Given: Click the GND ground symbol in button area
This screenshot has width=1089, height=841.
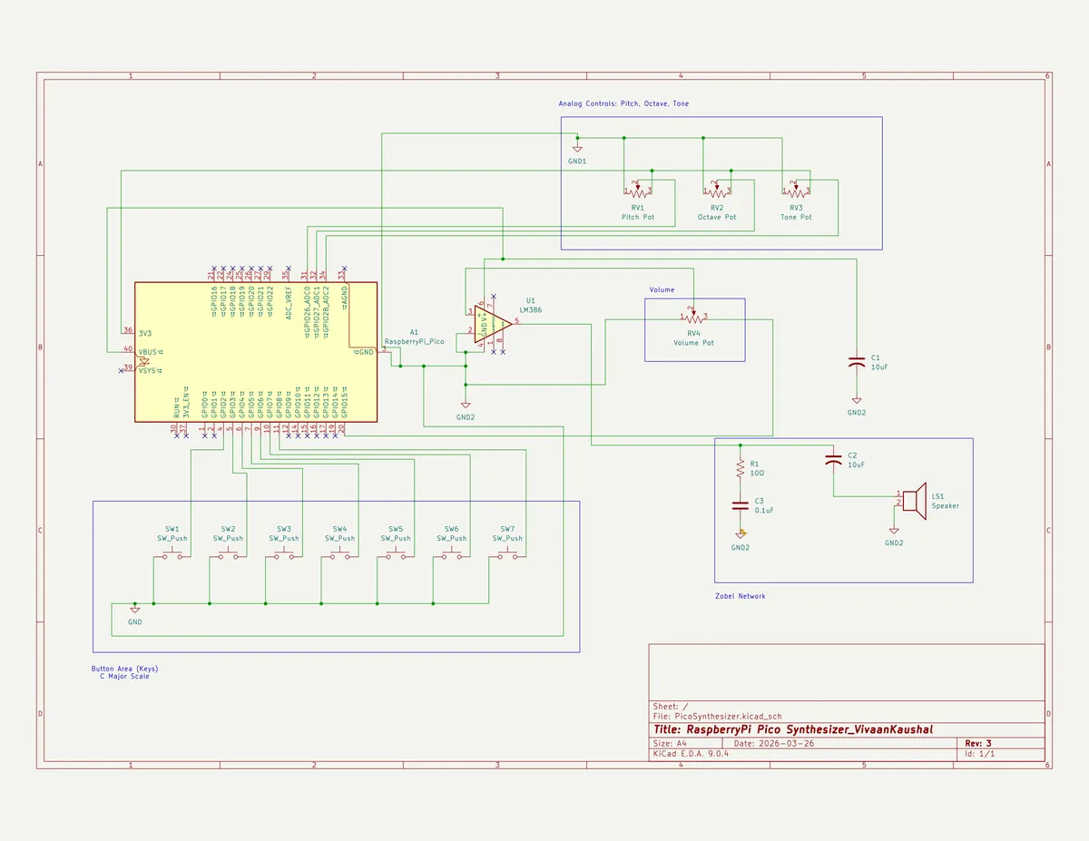Looking at the screenshot, I should point(134,610).
